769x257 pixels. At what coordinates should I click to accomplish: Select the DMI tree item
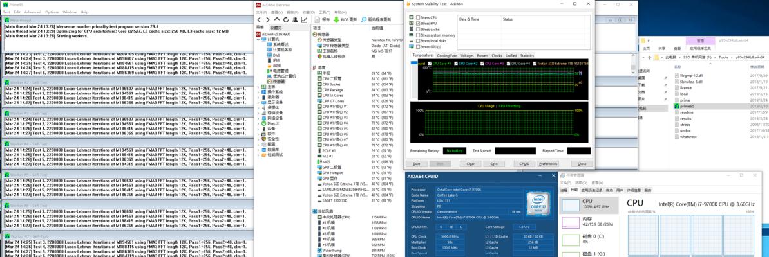(x=272, y=55)
